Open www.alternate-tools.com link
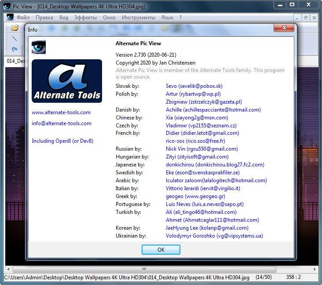322x285 pixels. (61, 112)
